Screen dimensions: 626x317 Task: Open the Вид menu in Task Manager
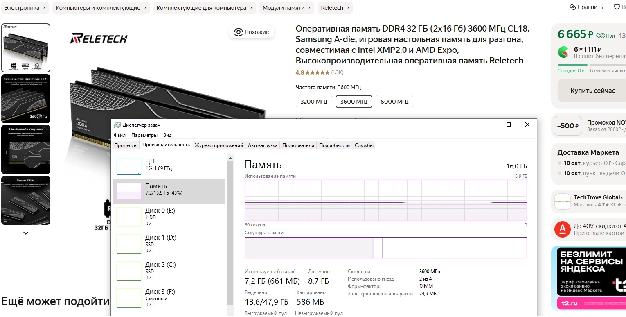pyautogui.click(x=167, y=135)
